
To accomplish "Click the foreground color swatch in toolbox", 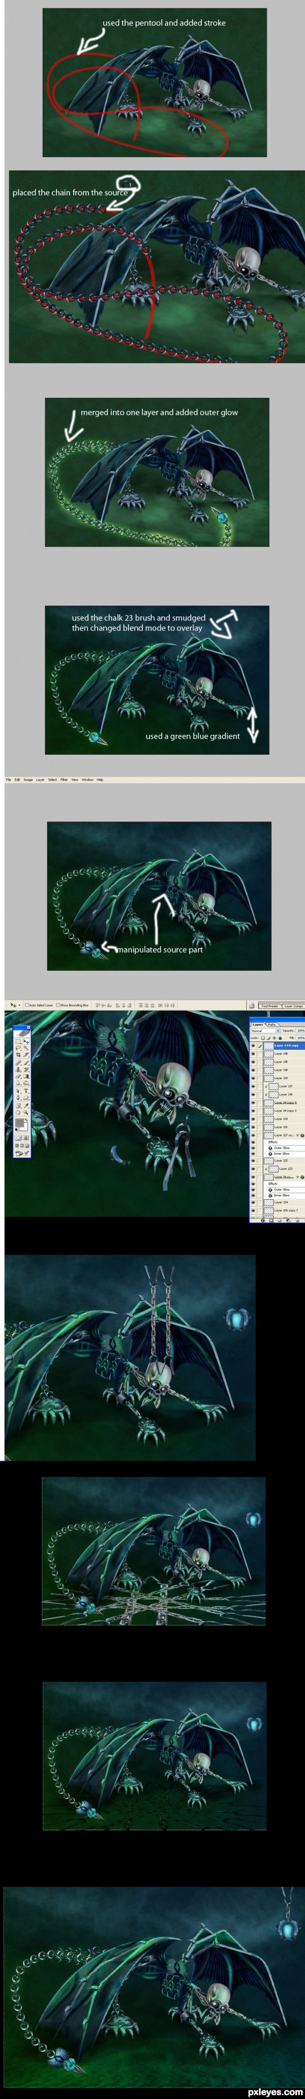I will coord(20,1123).
